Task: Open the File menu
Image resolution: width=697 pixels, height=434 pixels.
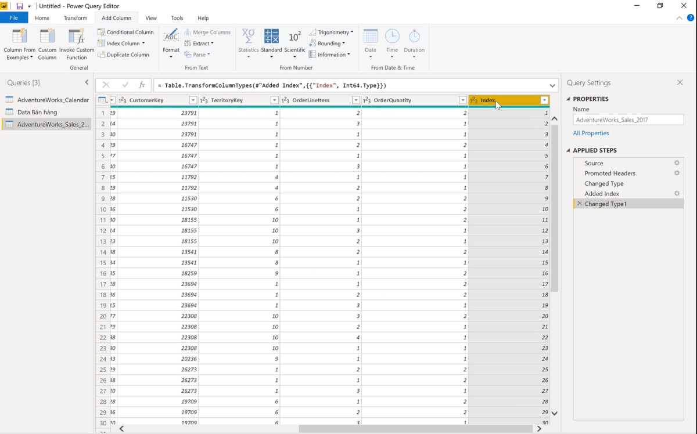Action: [x=14, y=17]
